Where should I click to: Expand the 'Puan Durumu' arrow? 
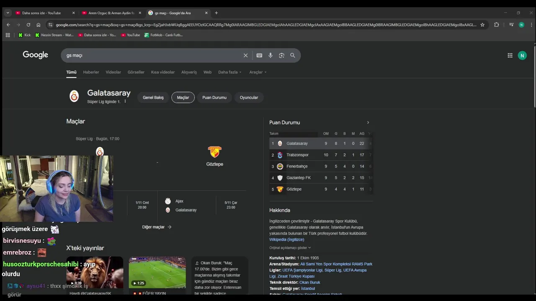coord(368,122)
